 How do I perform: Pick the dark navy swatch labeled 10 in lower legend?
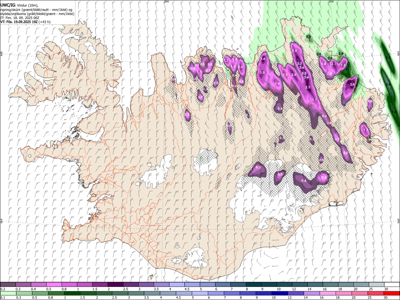point(280,293)
